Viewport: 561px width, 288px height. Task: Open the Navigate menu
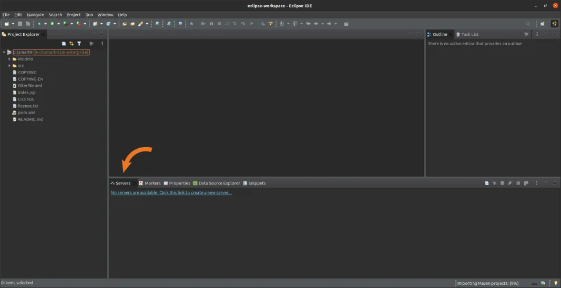[x=35, y=15]
